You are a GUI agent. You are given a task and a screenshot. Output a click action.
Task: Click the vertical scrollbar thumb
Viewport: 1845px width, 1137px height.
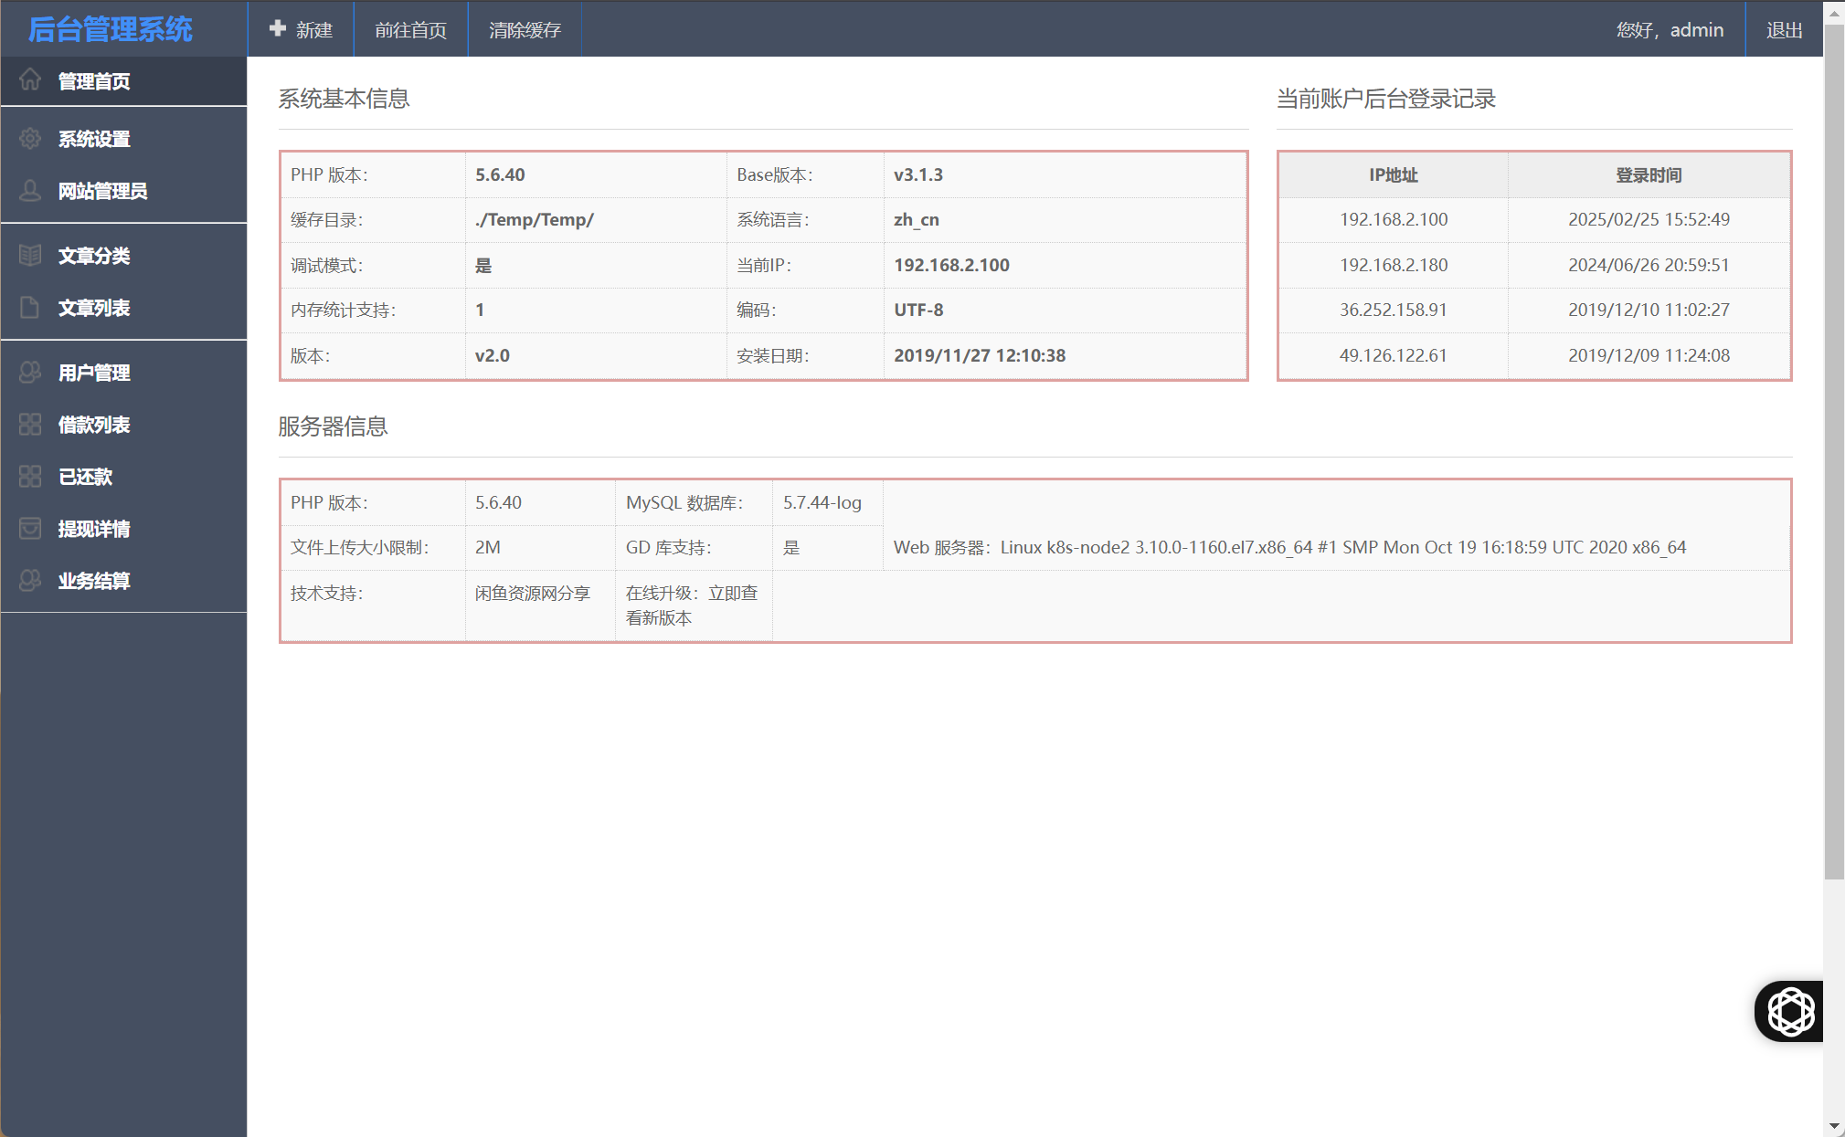[1834, 452]
